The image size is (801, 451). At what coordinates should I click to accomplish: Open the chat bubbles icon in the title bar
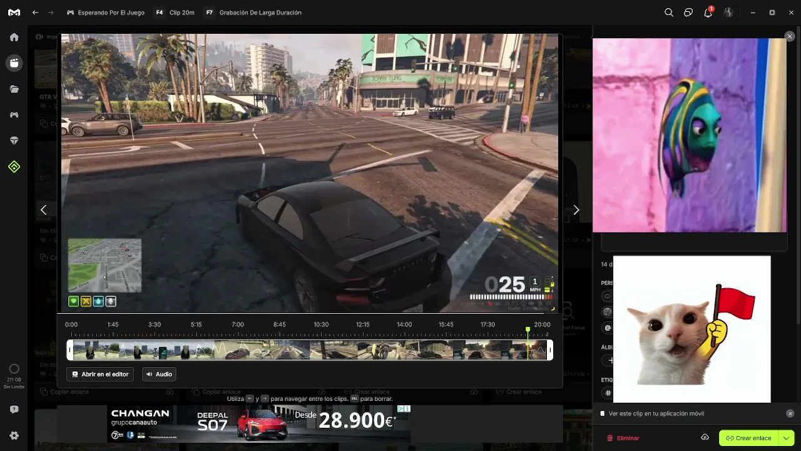[688, 13]
